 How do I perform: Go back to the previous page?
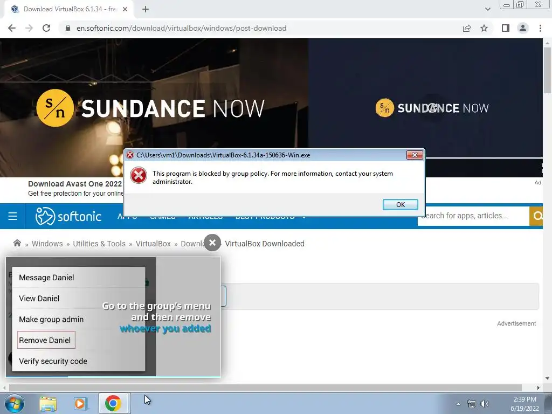(x=12, y=28)
